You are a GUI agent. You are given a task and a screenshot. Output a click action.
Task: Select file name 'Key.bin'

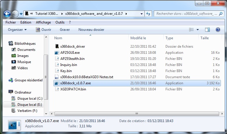66,71
